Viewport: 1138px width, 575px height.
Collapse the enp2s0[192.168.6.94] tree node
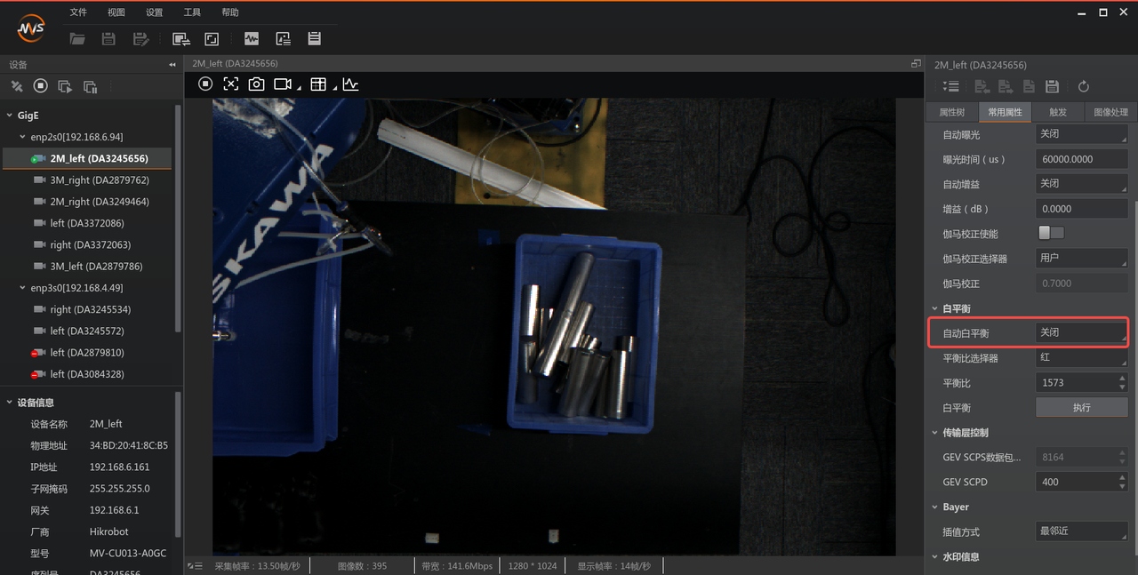pos(23,137)
